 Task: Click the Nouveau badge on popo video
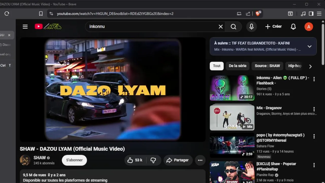click(264, 157)
